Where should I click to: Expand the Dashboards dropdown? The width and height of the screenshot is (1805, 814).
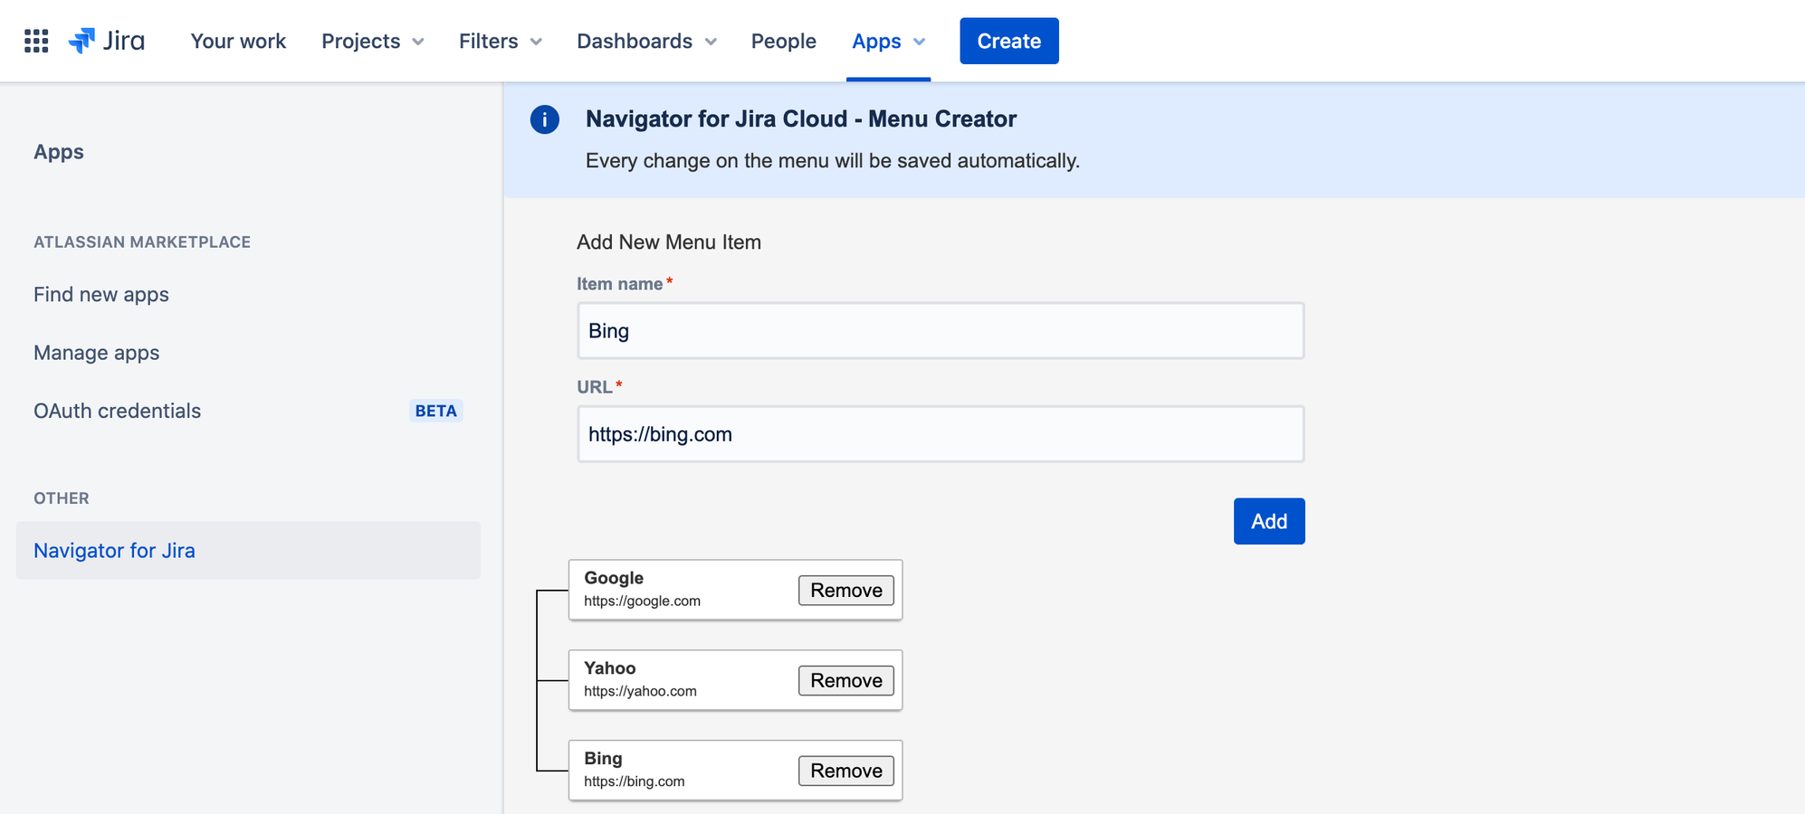[x=647, y=41]
